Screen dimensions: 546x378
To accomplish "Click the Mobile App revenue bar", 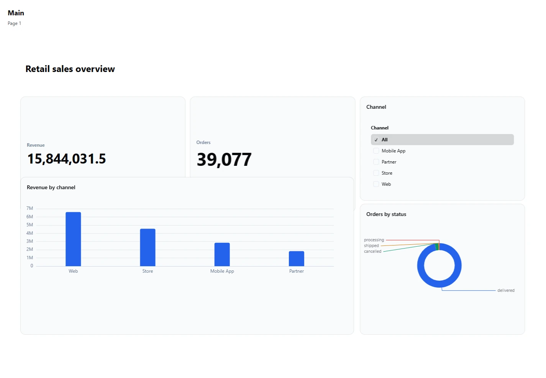I will pos(222,254).
